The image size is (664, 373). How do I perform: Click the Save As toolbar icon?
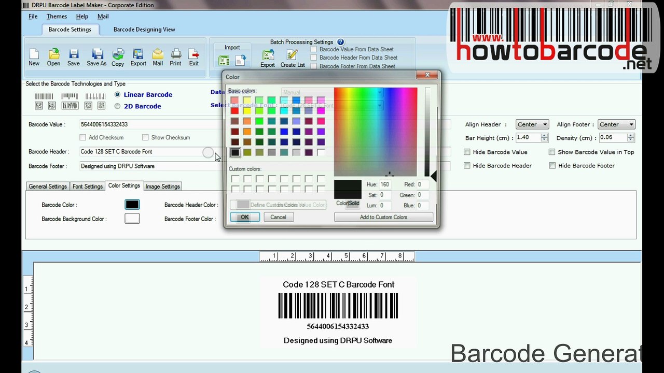click(96, 57)
